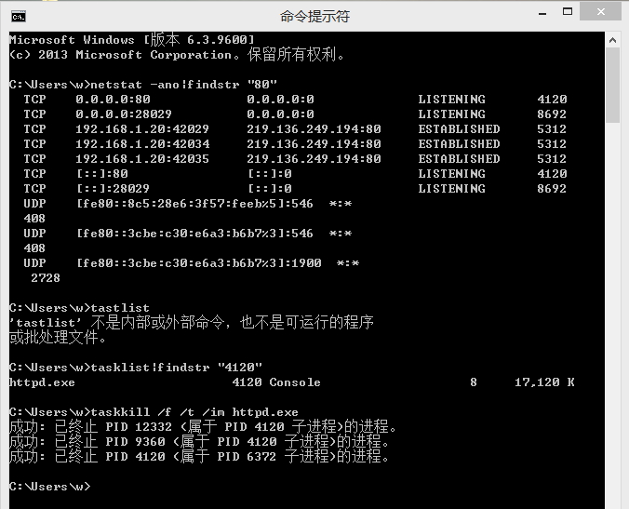Screen dimensions: 629x509
Task: Click the ESTABLISHED status on 42034 row
Action: point(459,144)
